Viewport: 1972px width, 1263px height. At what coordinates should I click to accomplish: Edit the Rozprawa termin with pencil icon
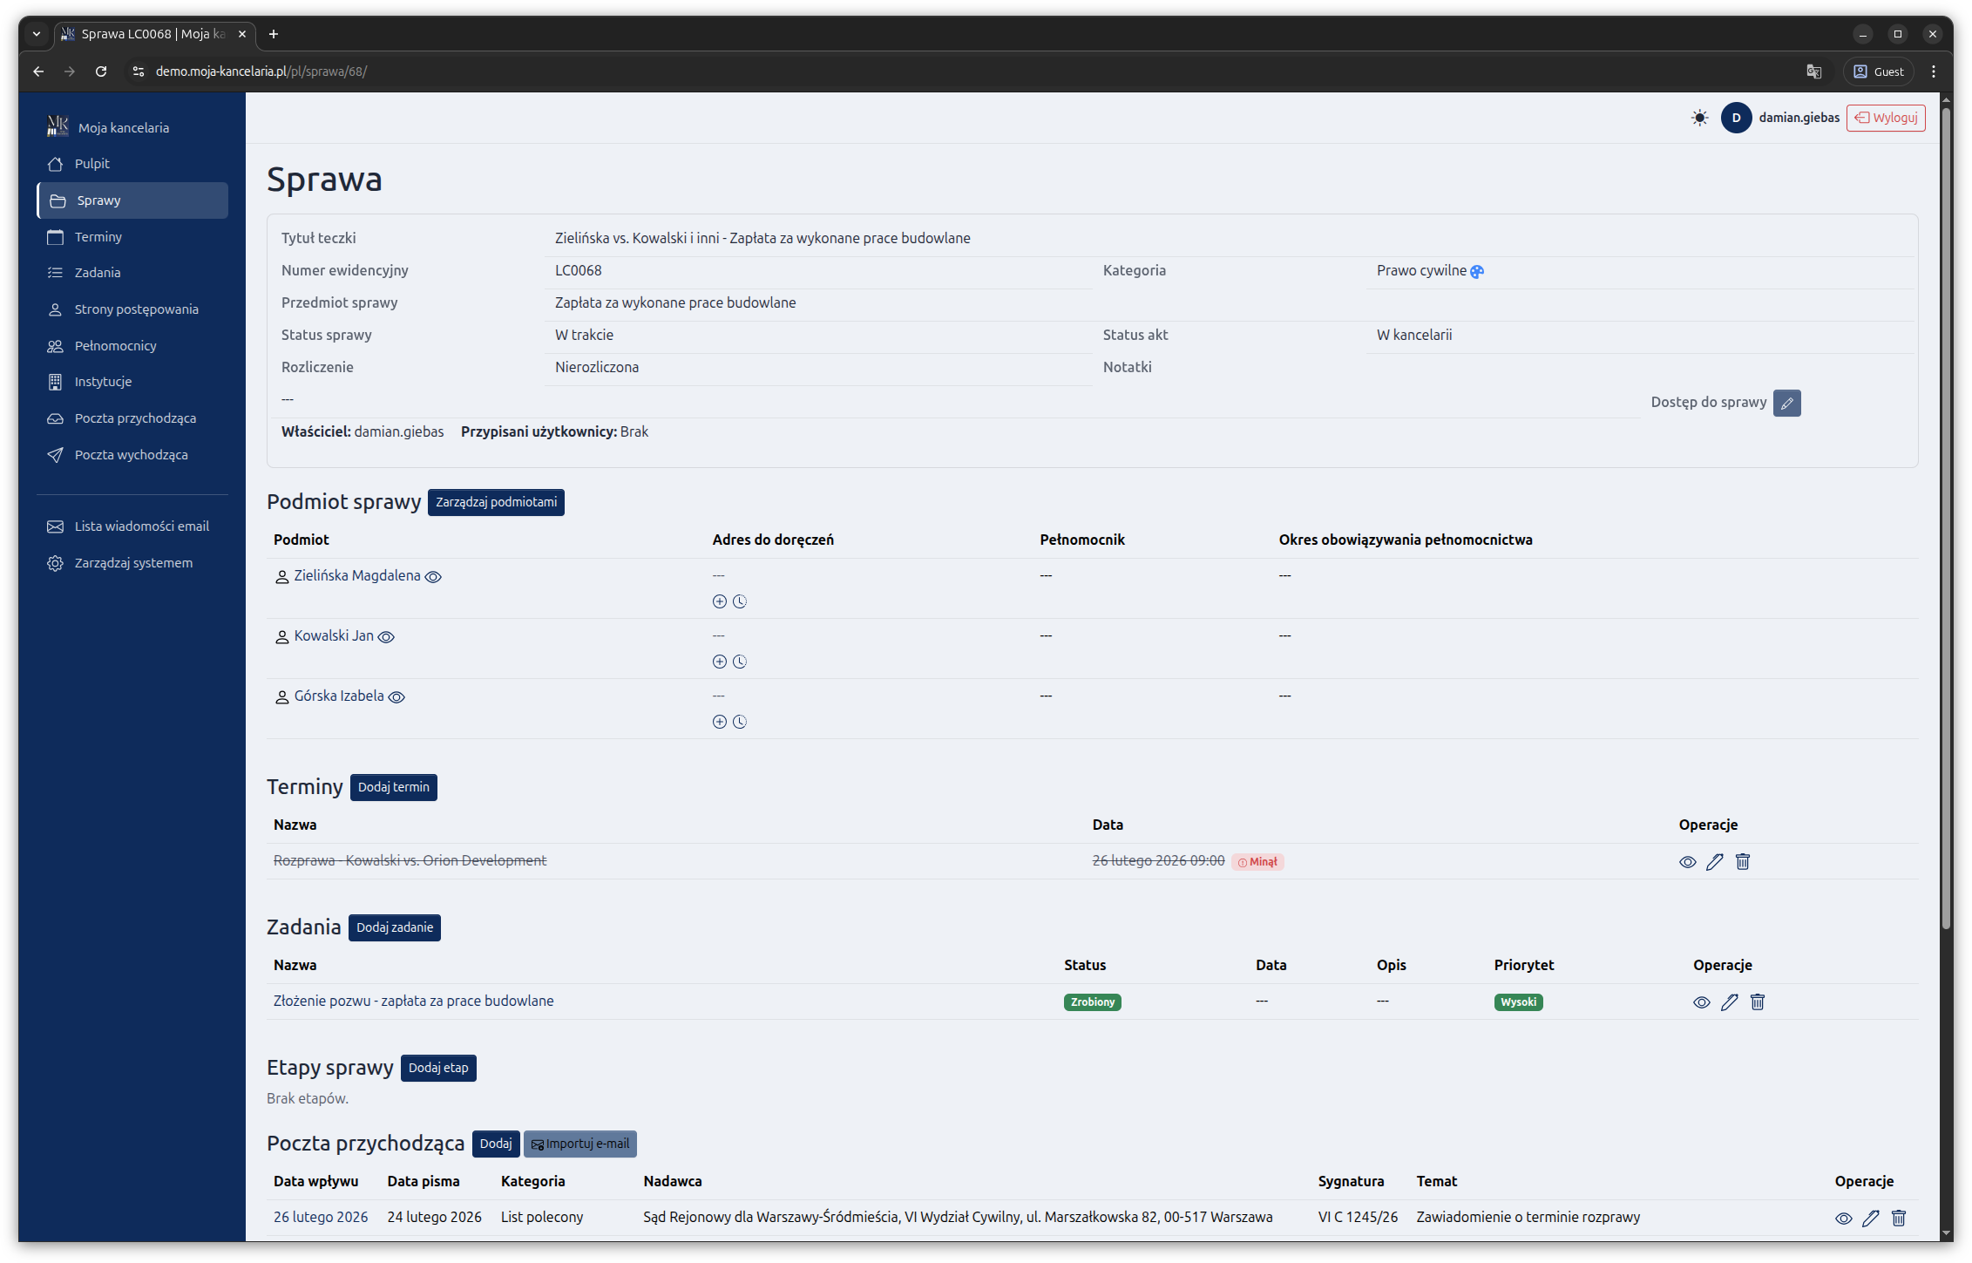(1714, 862)
